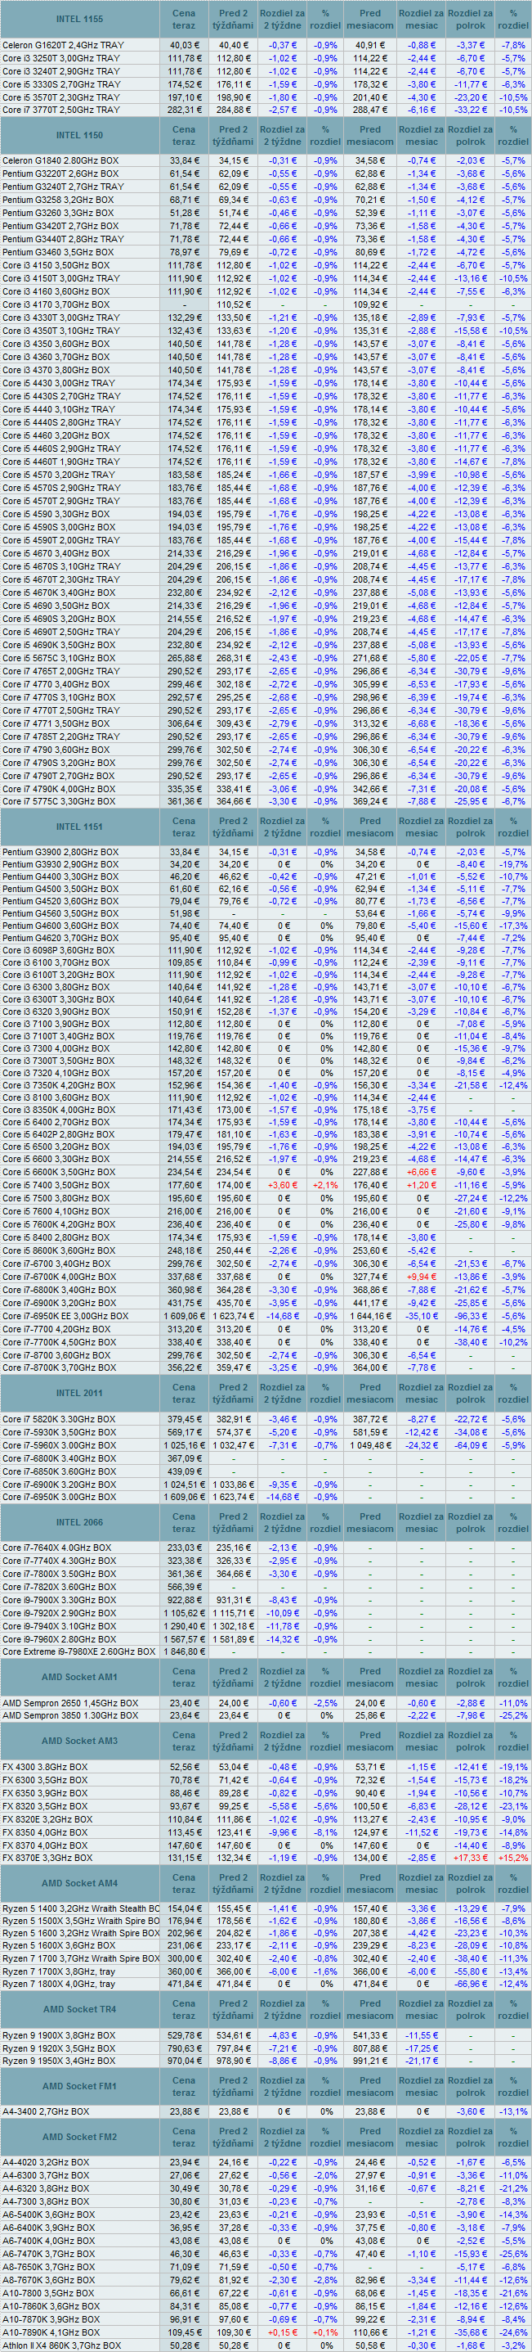The width and height of the screenshot is (532, 2352).
Task: Click Core i5 5675C 3,10GHz BOX row name
Action: click(58, 657)
